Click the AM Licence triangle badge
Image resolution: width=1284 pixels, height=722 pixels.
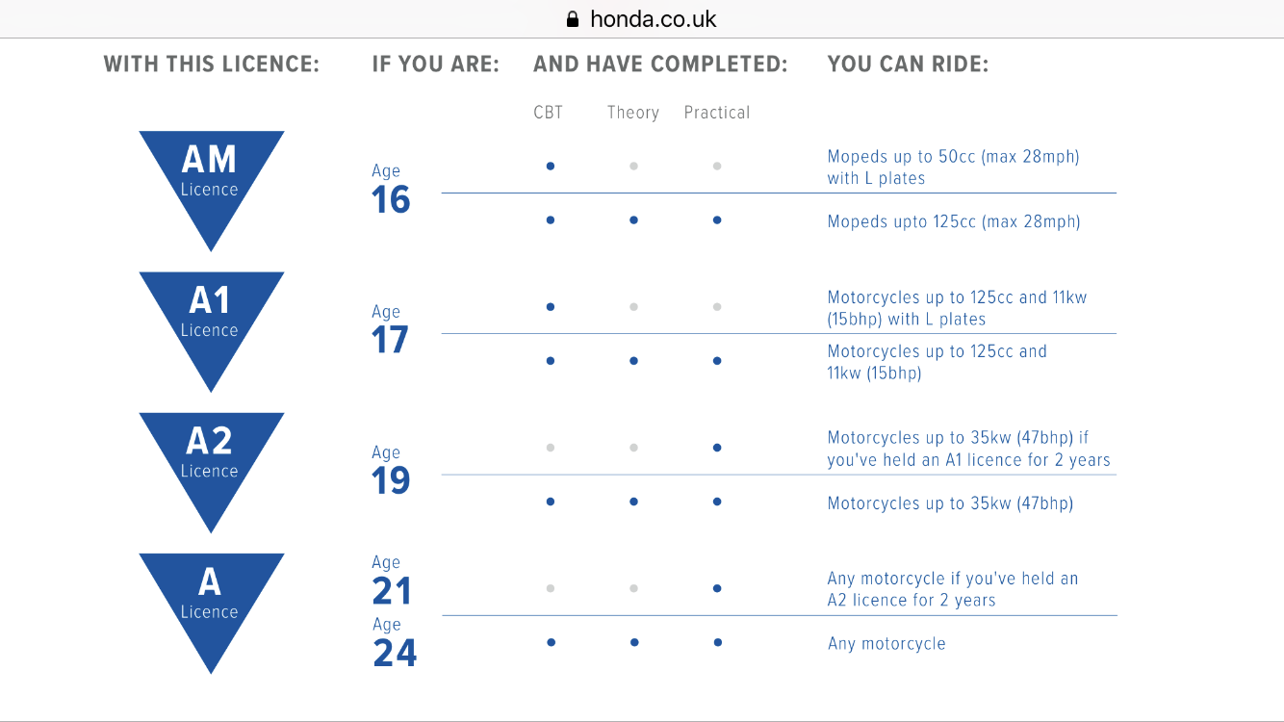[x=211, y=179]
